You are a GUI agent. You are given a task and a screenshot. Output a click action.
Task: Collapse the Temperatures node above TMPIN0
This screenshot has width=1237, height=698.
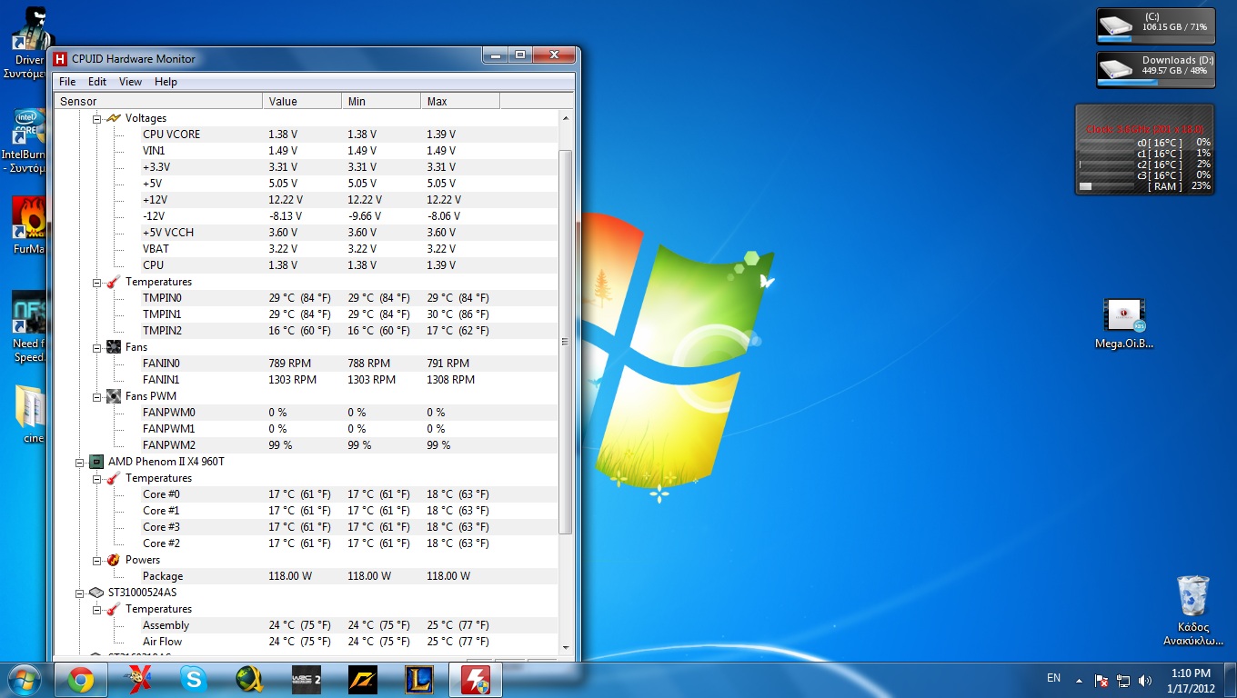pos(97,282)
